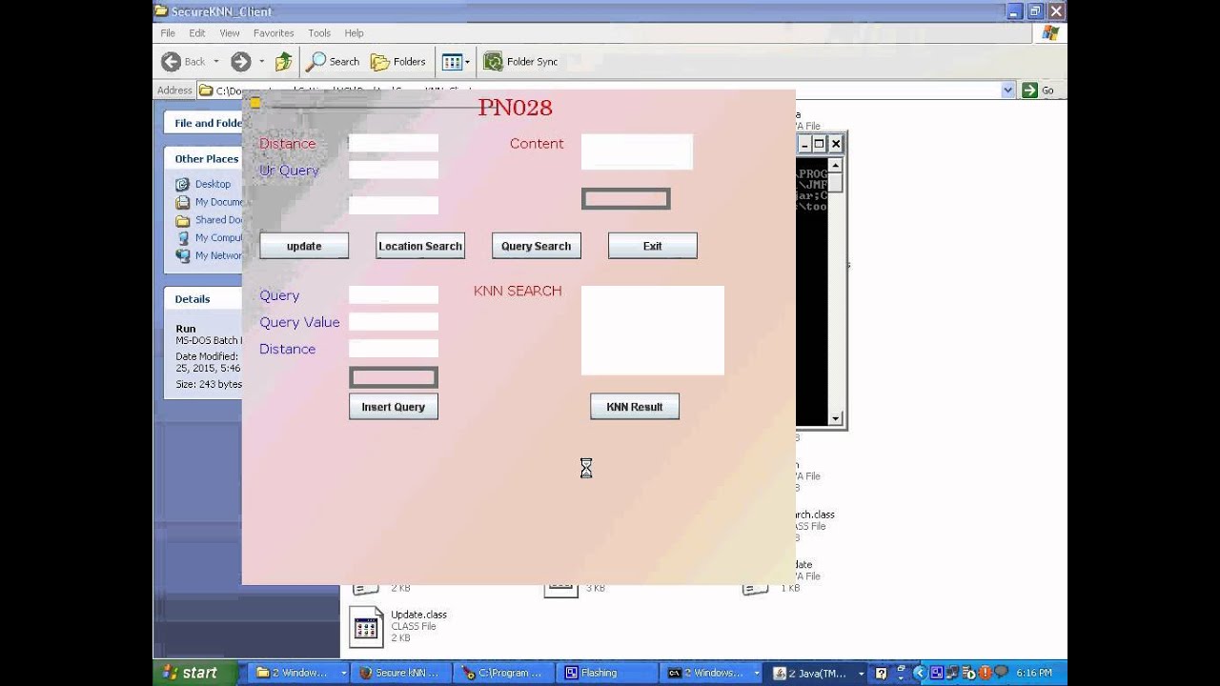
Task: Open the Search magnifier tool
Action: click(x=315, y=62)
